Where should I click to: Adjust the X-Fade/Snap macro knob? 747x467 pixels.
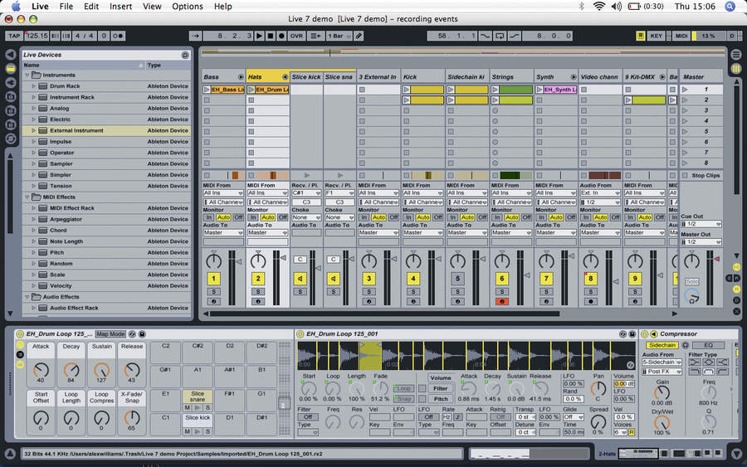click(x=132, y=417)
